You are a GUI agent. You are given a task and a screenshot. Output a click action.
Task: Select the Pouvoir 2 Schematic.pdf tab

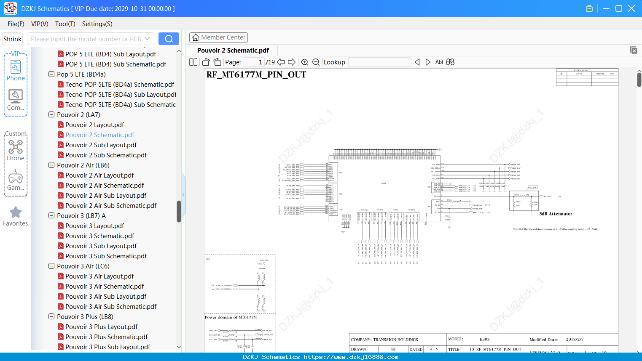pyautogui.click(x=233, y=50)
